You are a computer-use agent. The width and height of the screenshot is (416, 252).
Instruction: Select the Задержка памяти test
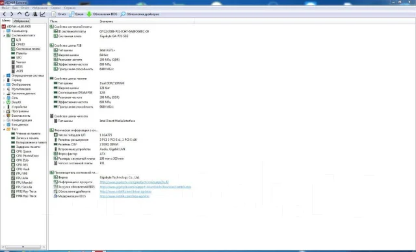(x=28, y=147)
